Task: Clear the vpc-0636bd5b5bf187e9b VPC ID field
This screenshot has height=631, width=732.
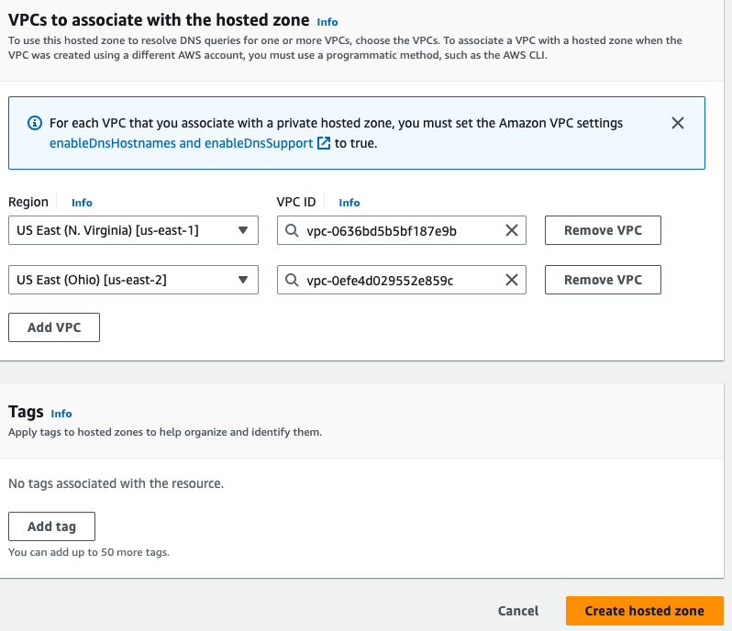Action: click(x=512, y=231)
